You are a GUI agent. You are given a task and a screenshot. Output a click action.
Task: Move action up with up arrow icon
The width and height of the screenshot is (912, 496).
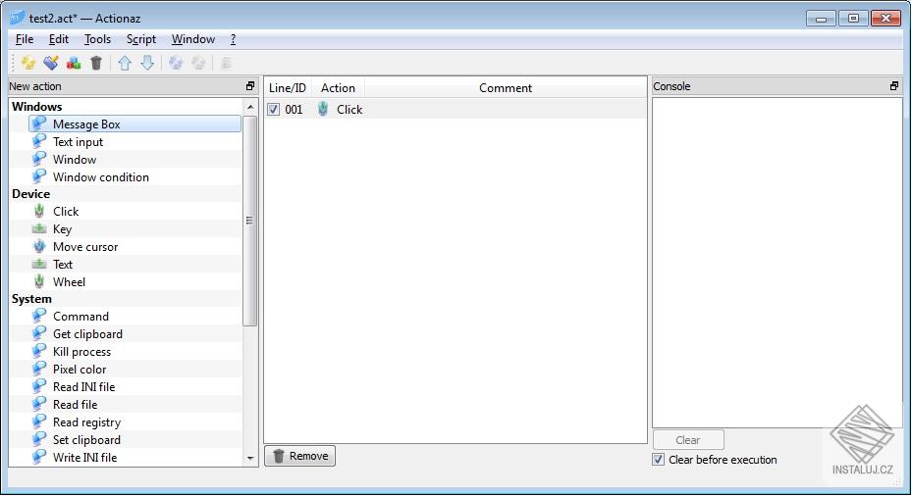click(125, 63)
